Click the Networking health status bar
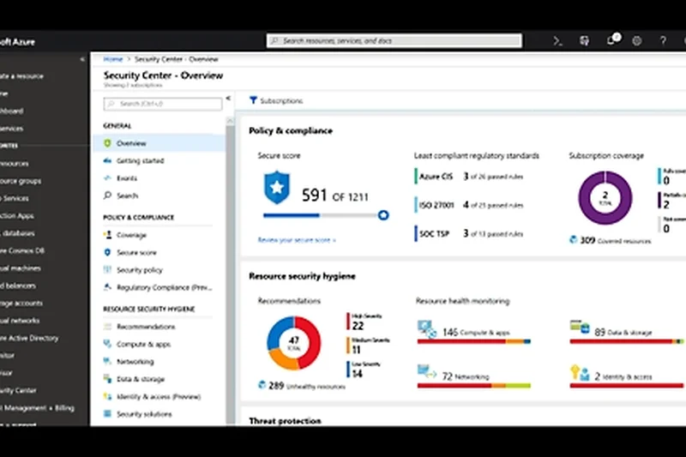This screenshot has height=457, width=686. pyautogui.click(x=474, y=386)
